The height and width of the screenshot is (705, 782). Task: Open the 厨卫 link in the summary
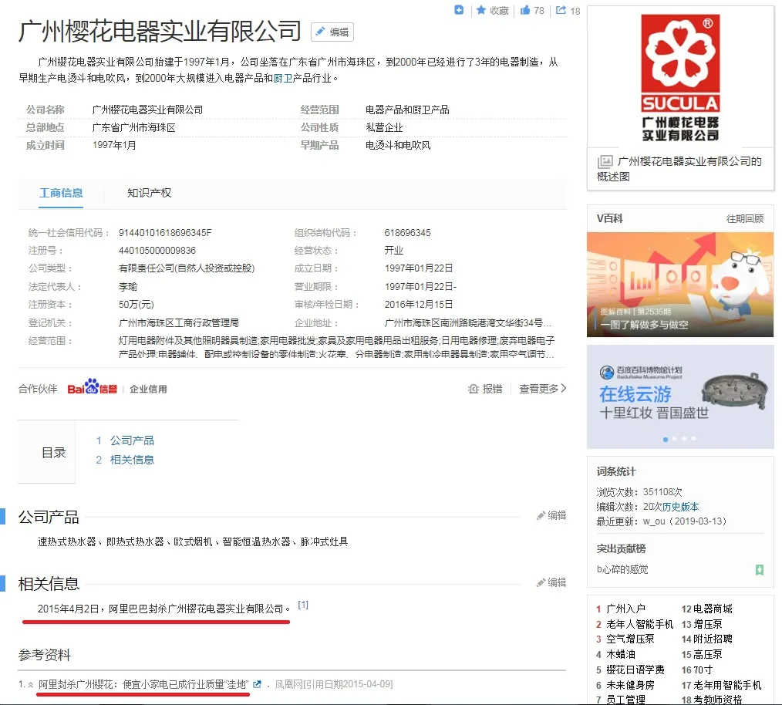(283, 79)
